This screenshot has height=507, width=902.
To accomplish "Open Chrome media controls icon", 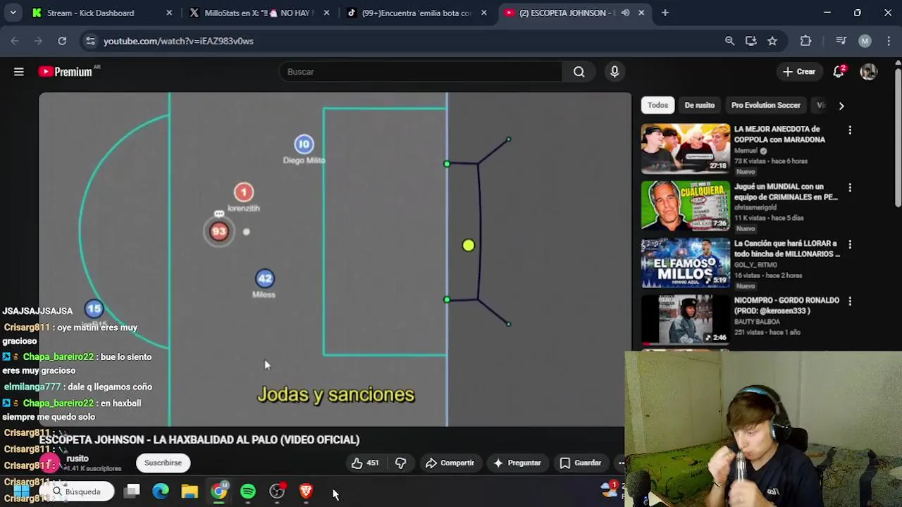I will [841, 41].
